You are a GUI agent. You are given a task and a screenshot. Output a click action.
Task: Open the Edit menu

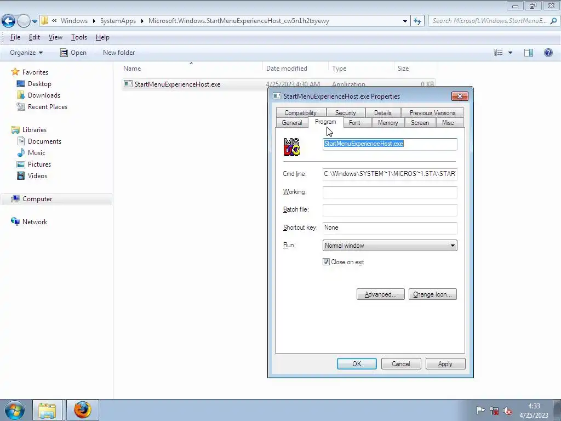35,37
